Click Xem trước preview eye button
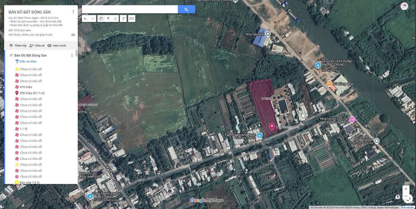Screen dimensions: 416x209 [57, 46]
